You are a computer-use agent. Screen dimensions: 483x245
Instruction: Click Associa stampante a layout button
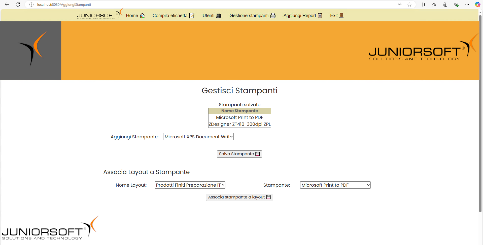[x=239, y=197]
